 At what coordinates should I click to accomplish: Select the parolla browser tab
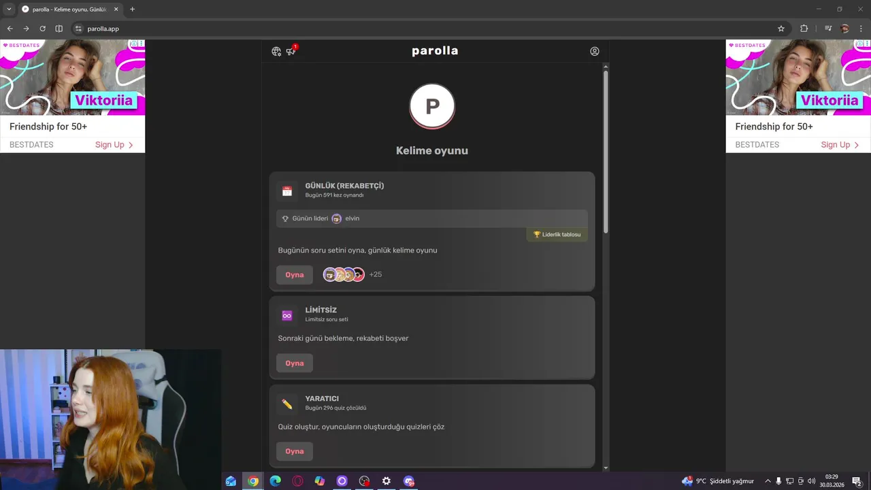pos(69,10)
